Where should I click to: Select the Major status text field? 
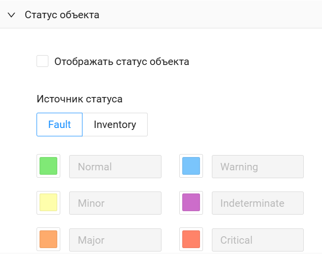(115, 240)
